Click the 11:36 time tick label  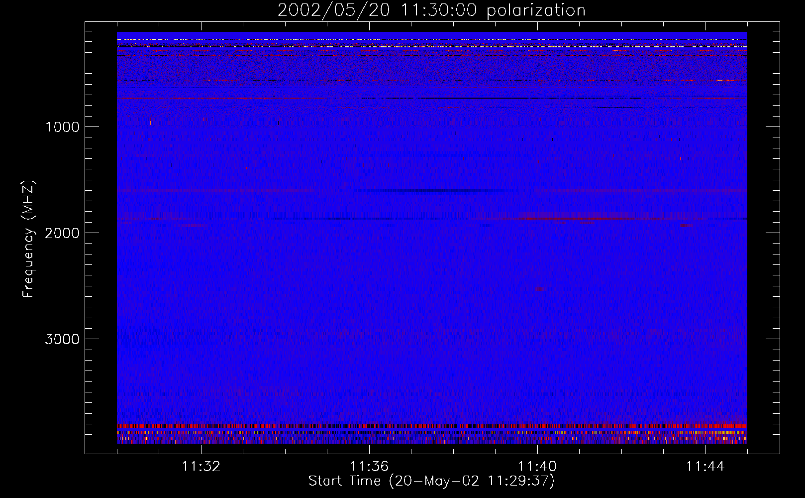[369, 467]
